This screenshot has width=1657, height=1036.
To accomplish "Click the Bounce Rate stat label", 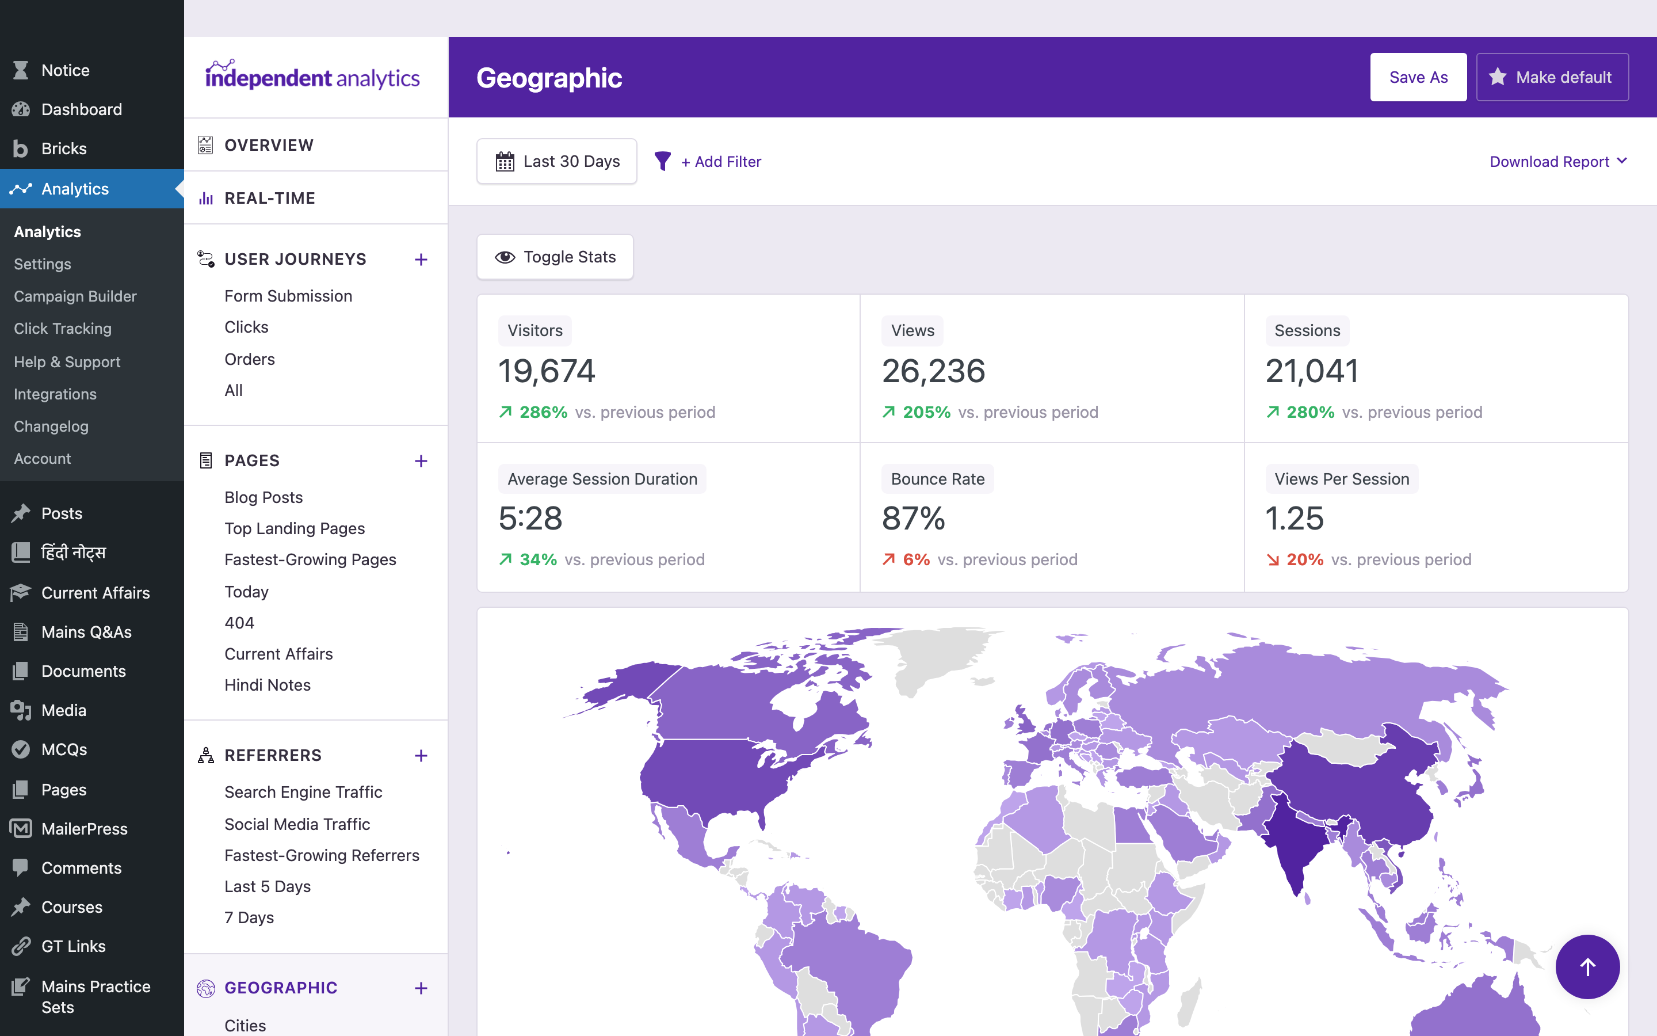I will pos(937,479).
